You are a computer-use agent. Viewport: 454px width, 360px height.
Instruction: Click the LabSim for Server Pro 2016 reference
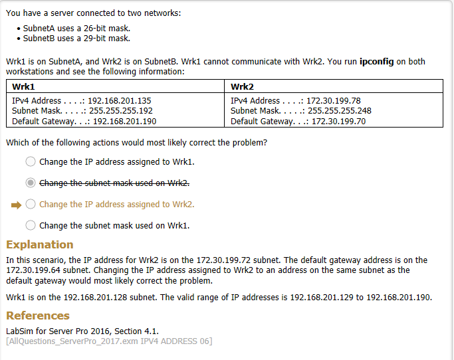click(x=82, y=331)
